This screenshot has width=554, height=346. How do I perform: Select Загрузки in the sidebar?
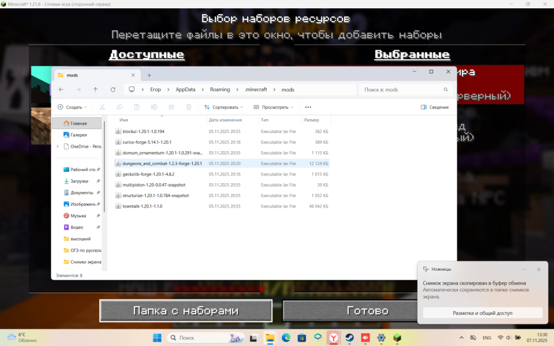pyautogui.click(x=79, y=181)
